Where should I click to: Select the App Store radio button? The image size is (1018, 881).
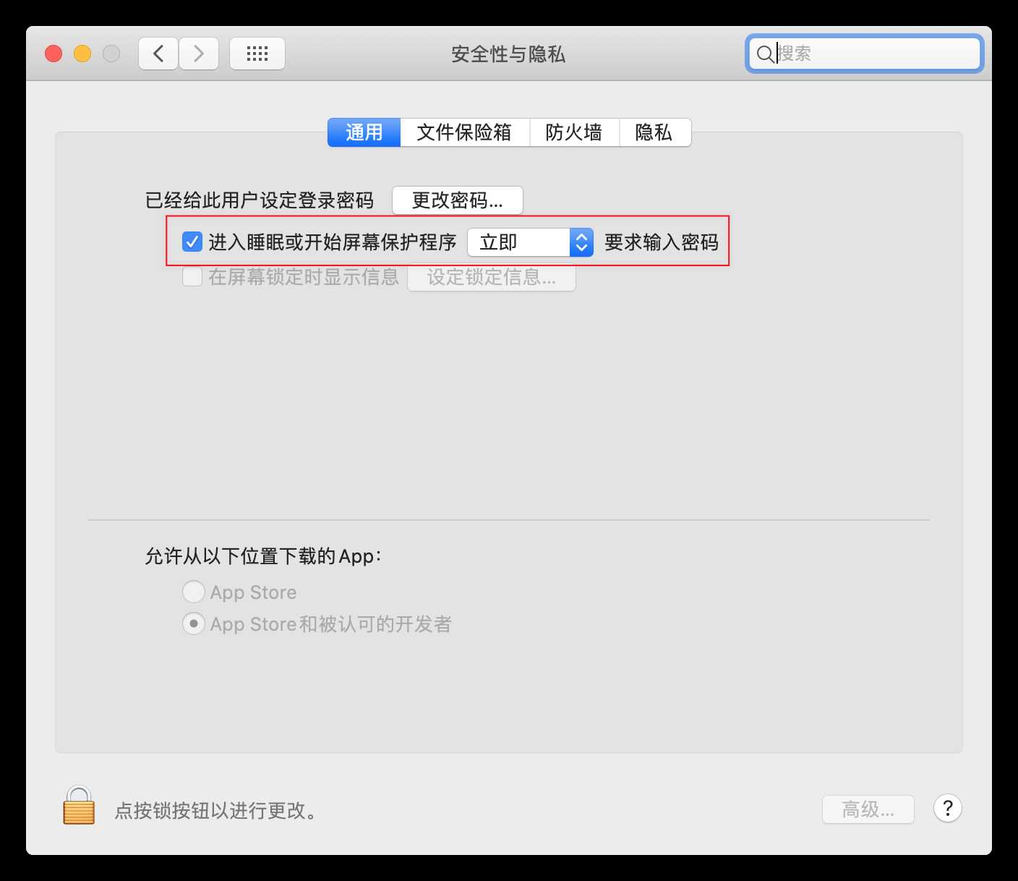[193, 592]
